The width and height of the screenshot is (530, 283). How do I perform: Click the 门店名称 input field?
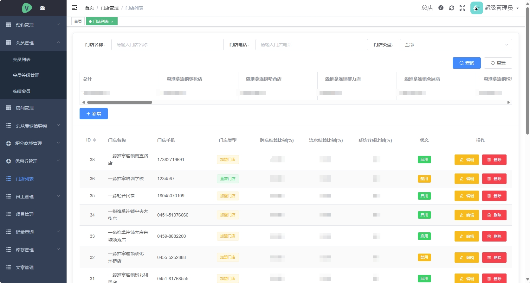[167, 45]
